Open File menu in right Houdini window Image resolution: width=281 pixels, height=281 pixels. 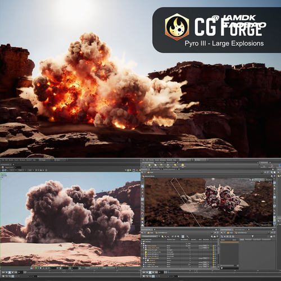point(143,160)
